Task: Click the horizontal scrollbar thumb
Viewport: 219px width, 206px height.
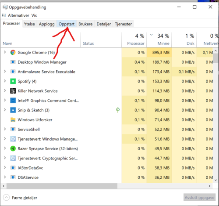Action: pos(62,186)
